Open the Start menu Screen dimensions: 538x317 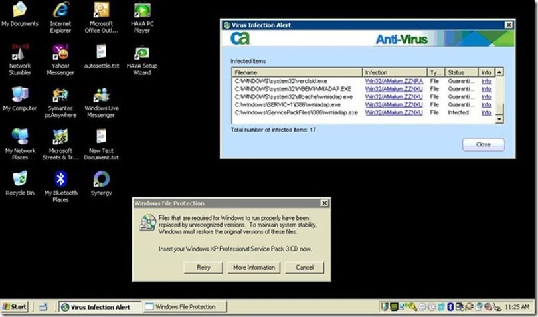click(15, 306)
